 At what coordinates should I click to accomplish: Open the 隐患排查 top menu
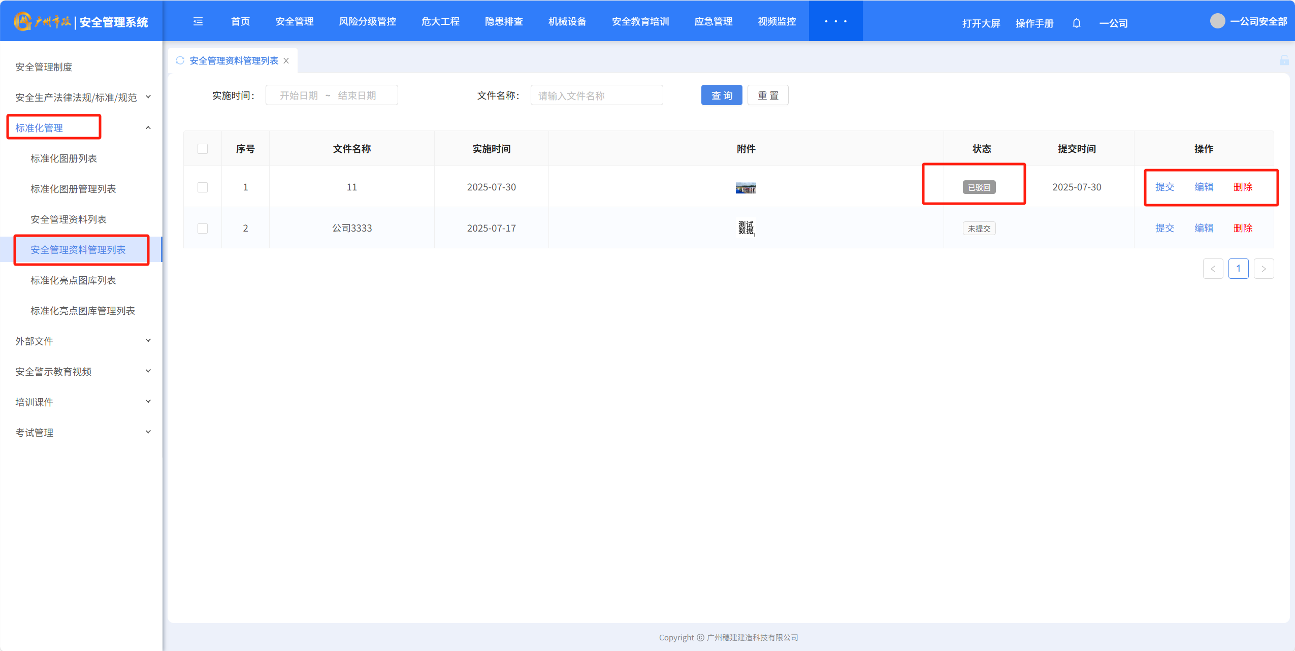504,21
